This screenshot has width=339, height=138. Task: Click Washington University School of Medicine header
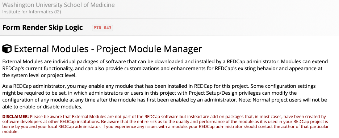click(x=58, y=5)
